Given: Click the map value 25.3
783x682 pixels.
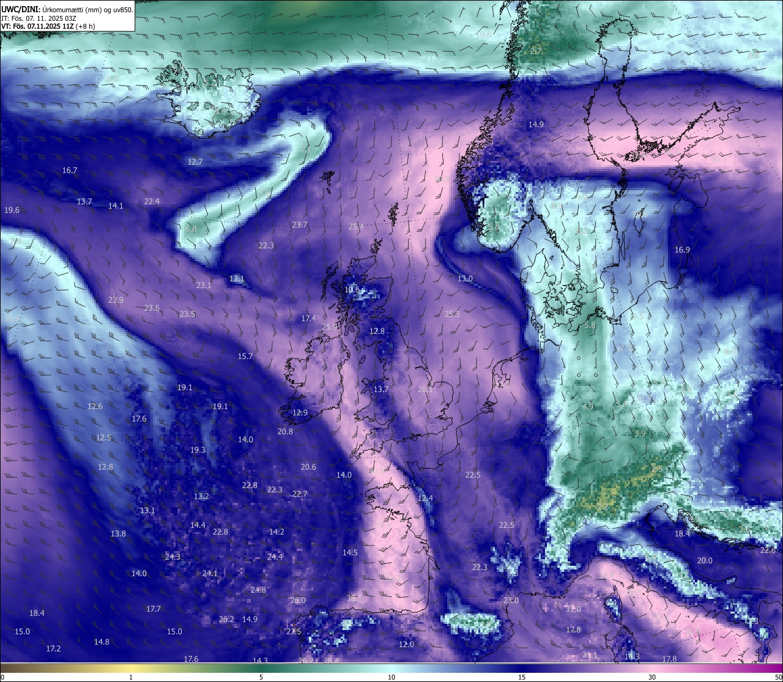Looking at the screenshot, I should (452, 314).
